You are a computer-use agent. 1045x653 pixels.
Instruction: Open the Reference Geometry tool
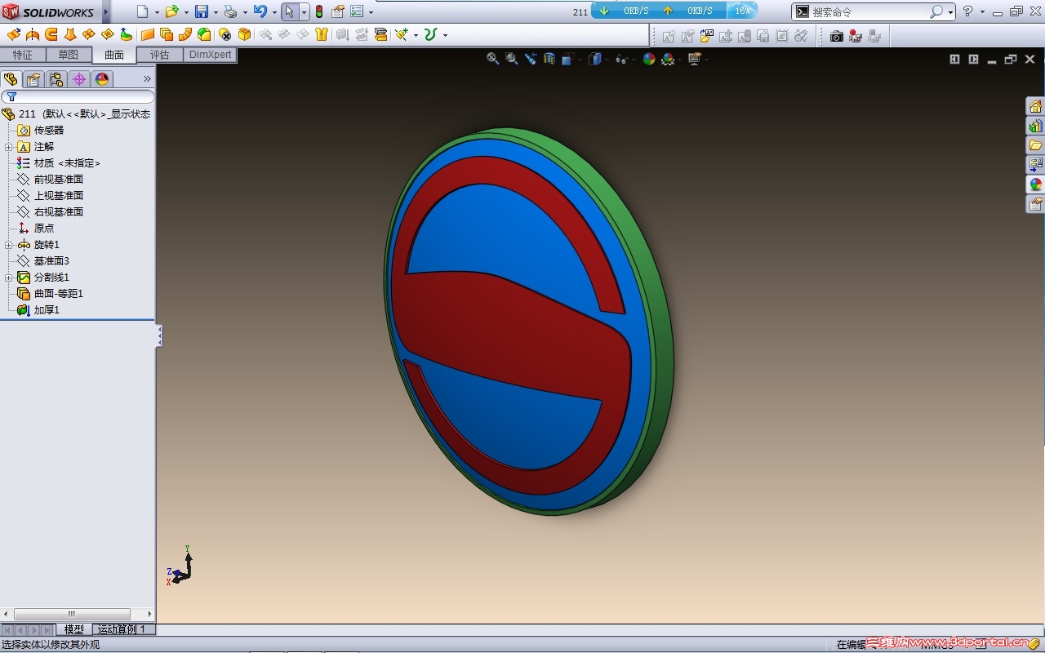click(402, 34)
